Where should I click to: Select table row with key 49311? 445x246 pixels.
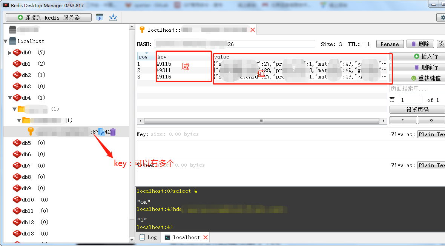(x=262, y=70)
